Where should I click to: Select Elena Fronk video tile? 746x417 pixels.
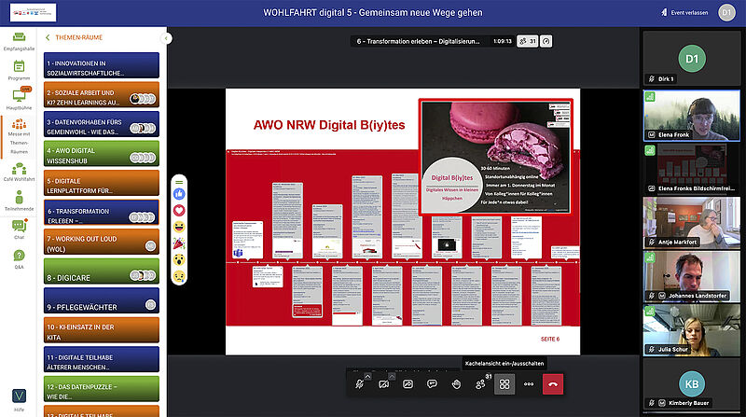click(691, 116)
